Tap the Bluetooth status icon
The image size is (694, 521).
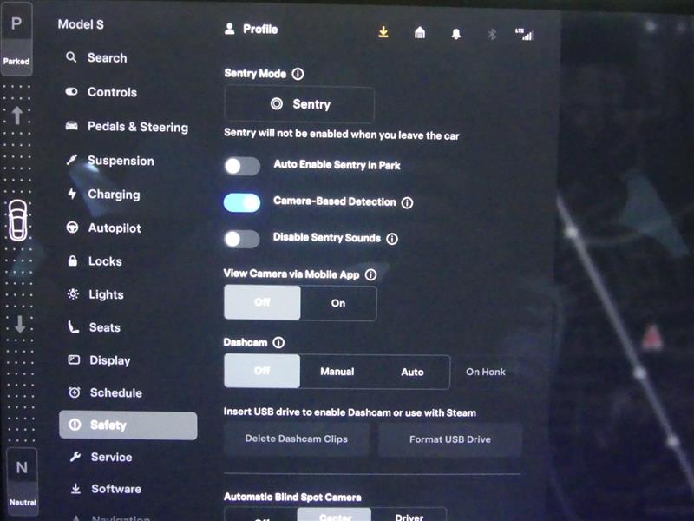492,34
